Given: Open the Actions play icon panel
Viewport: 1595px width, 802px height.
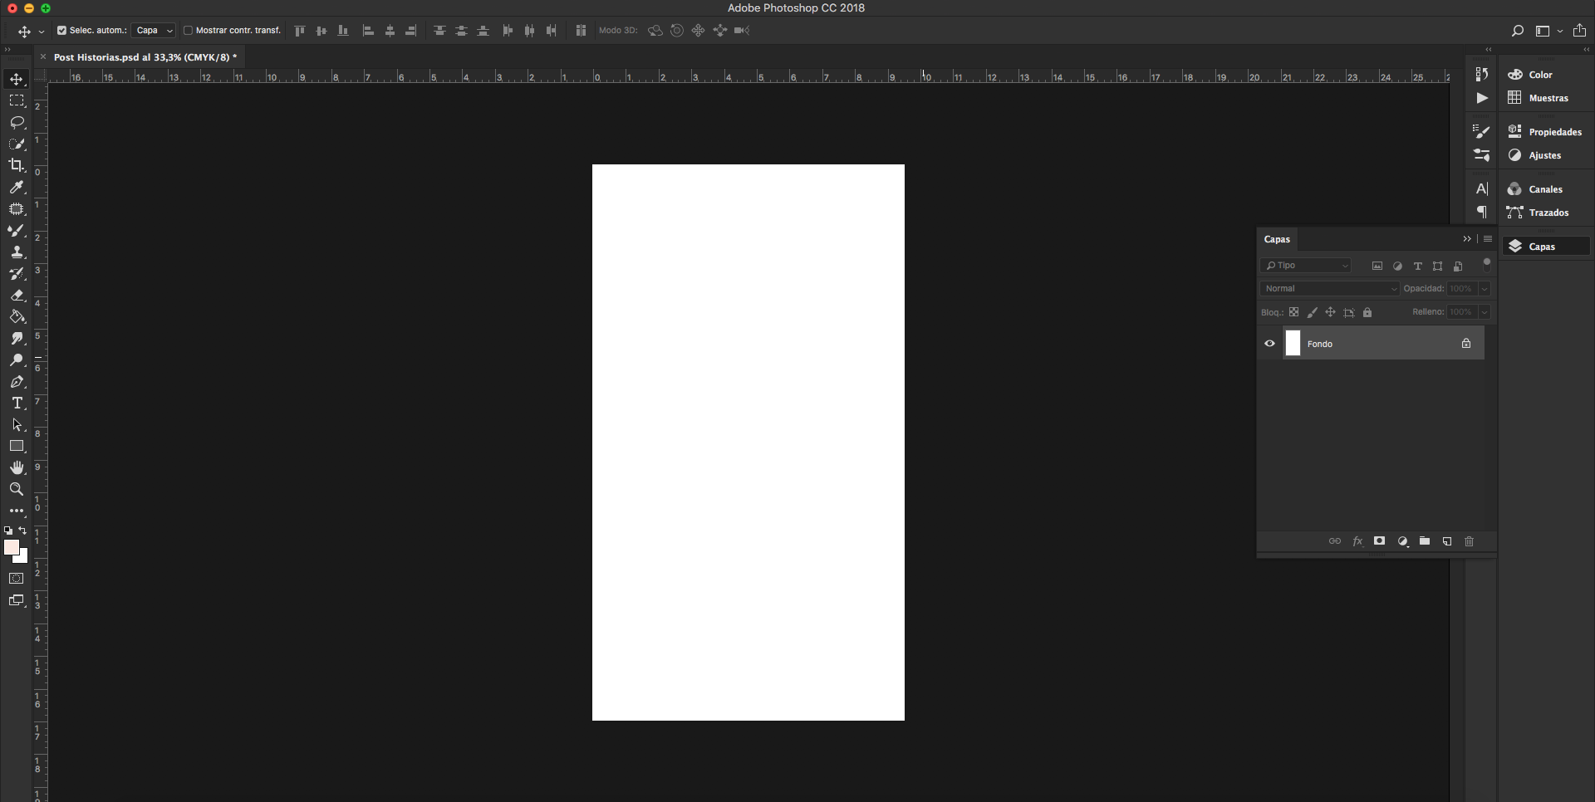Looking at the screenshot, I should (1482, 98).
